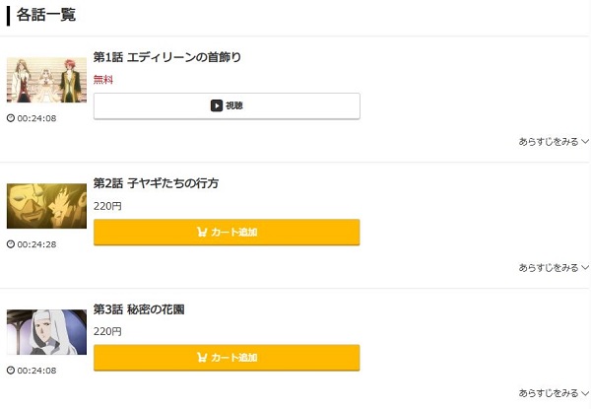
Task: Click the thumbnail for episode 1
Action: click(x=46, y=80)
